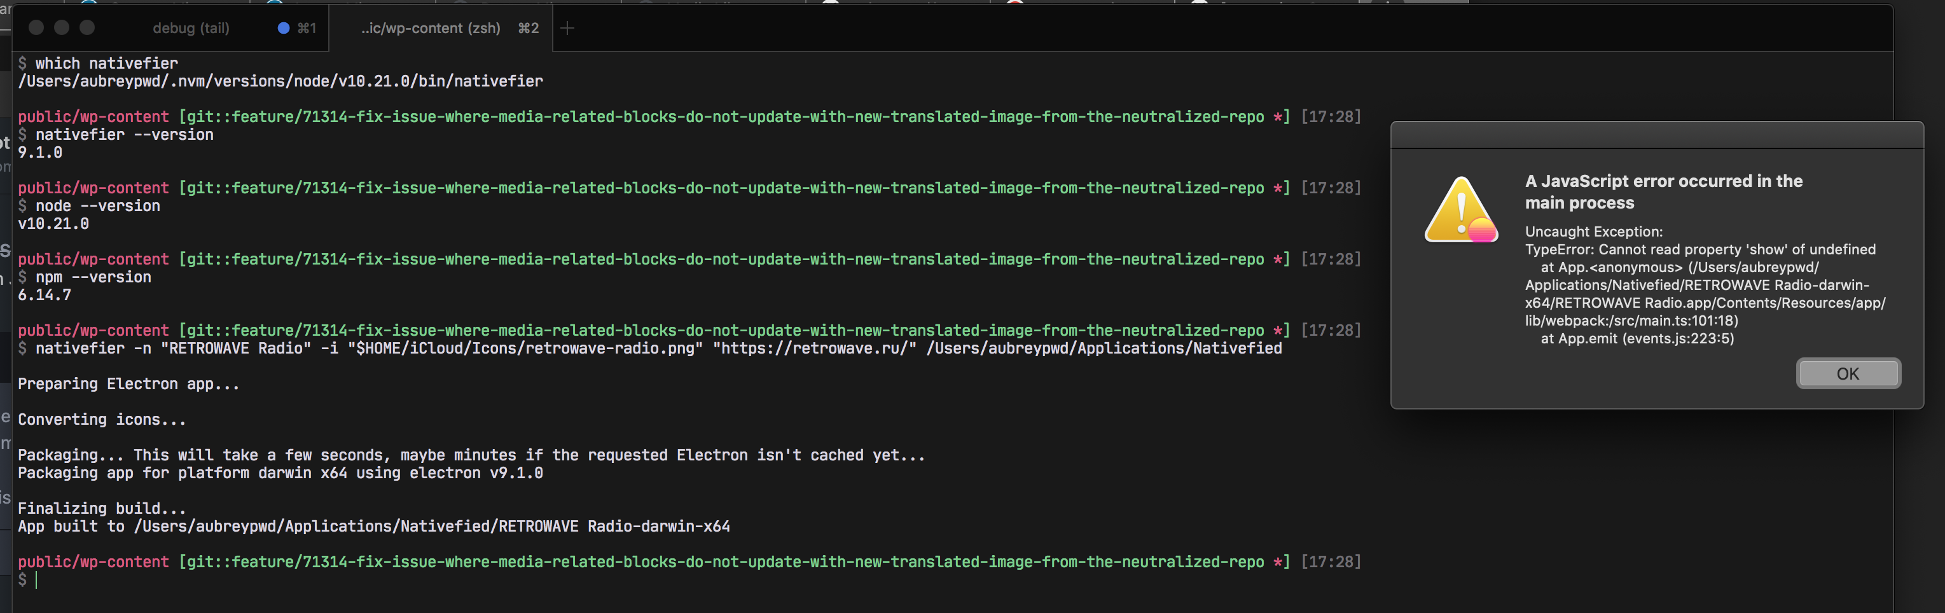
Task: Click 'at App.emit (events.js:223:5)' line
Action: 1637,338
